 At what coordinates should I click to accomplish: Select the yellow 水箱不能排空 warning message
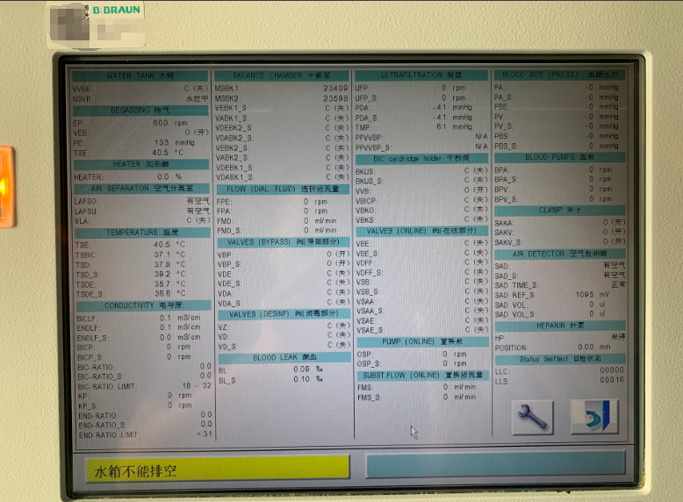point(218,469)
